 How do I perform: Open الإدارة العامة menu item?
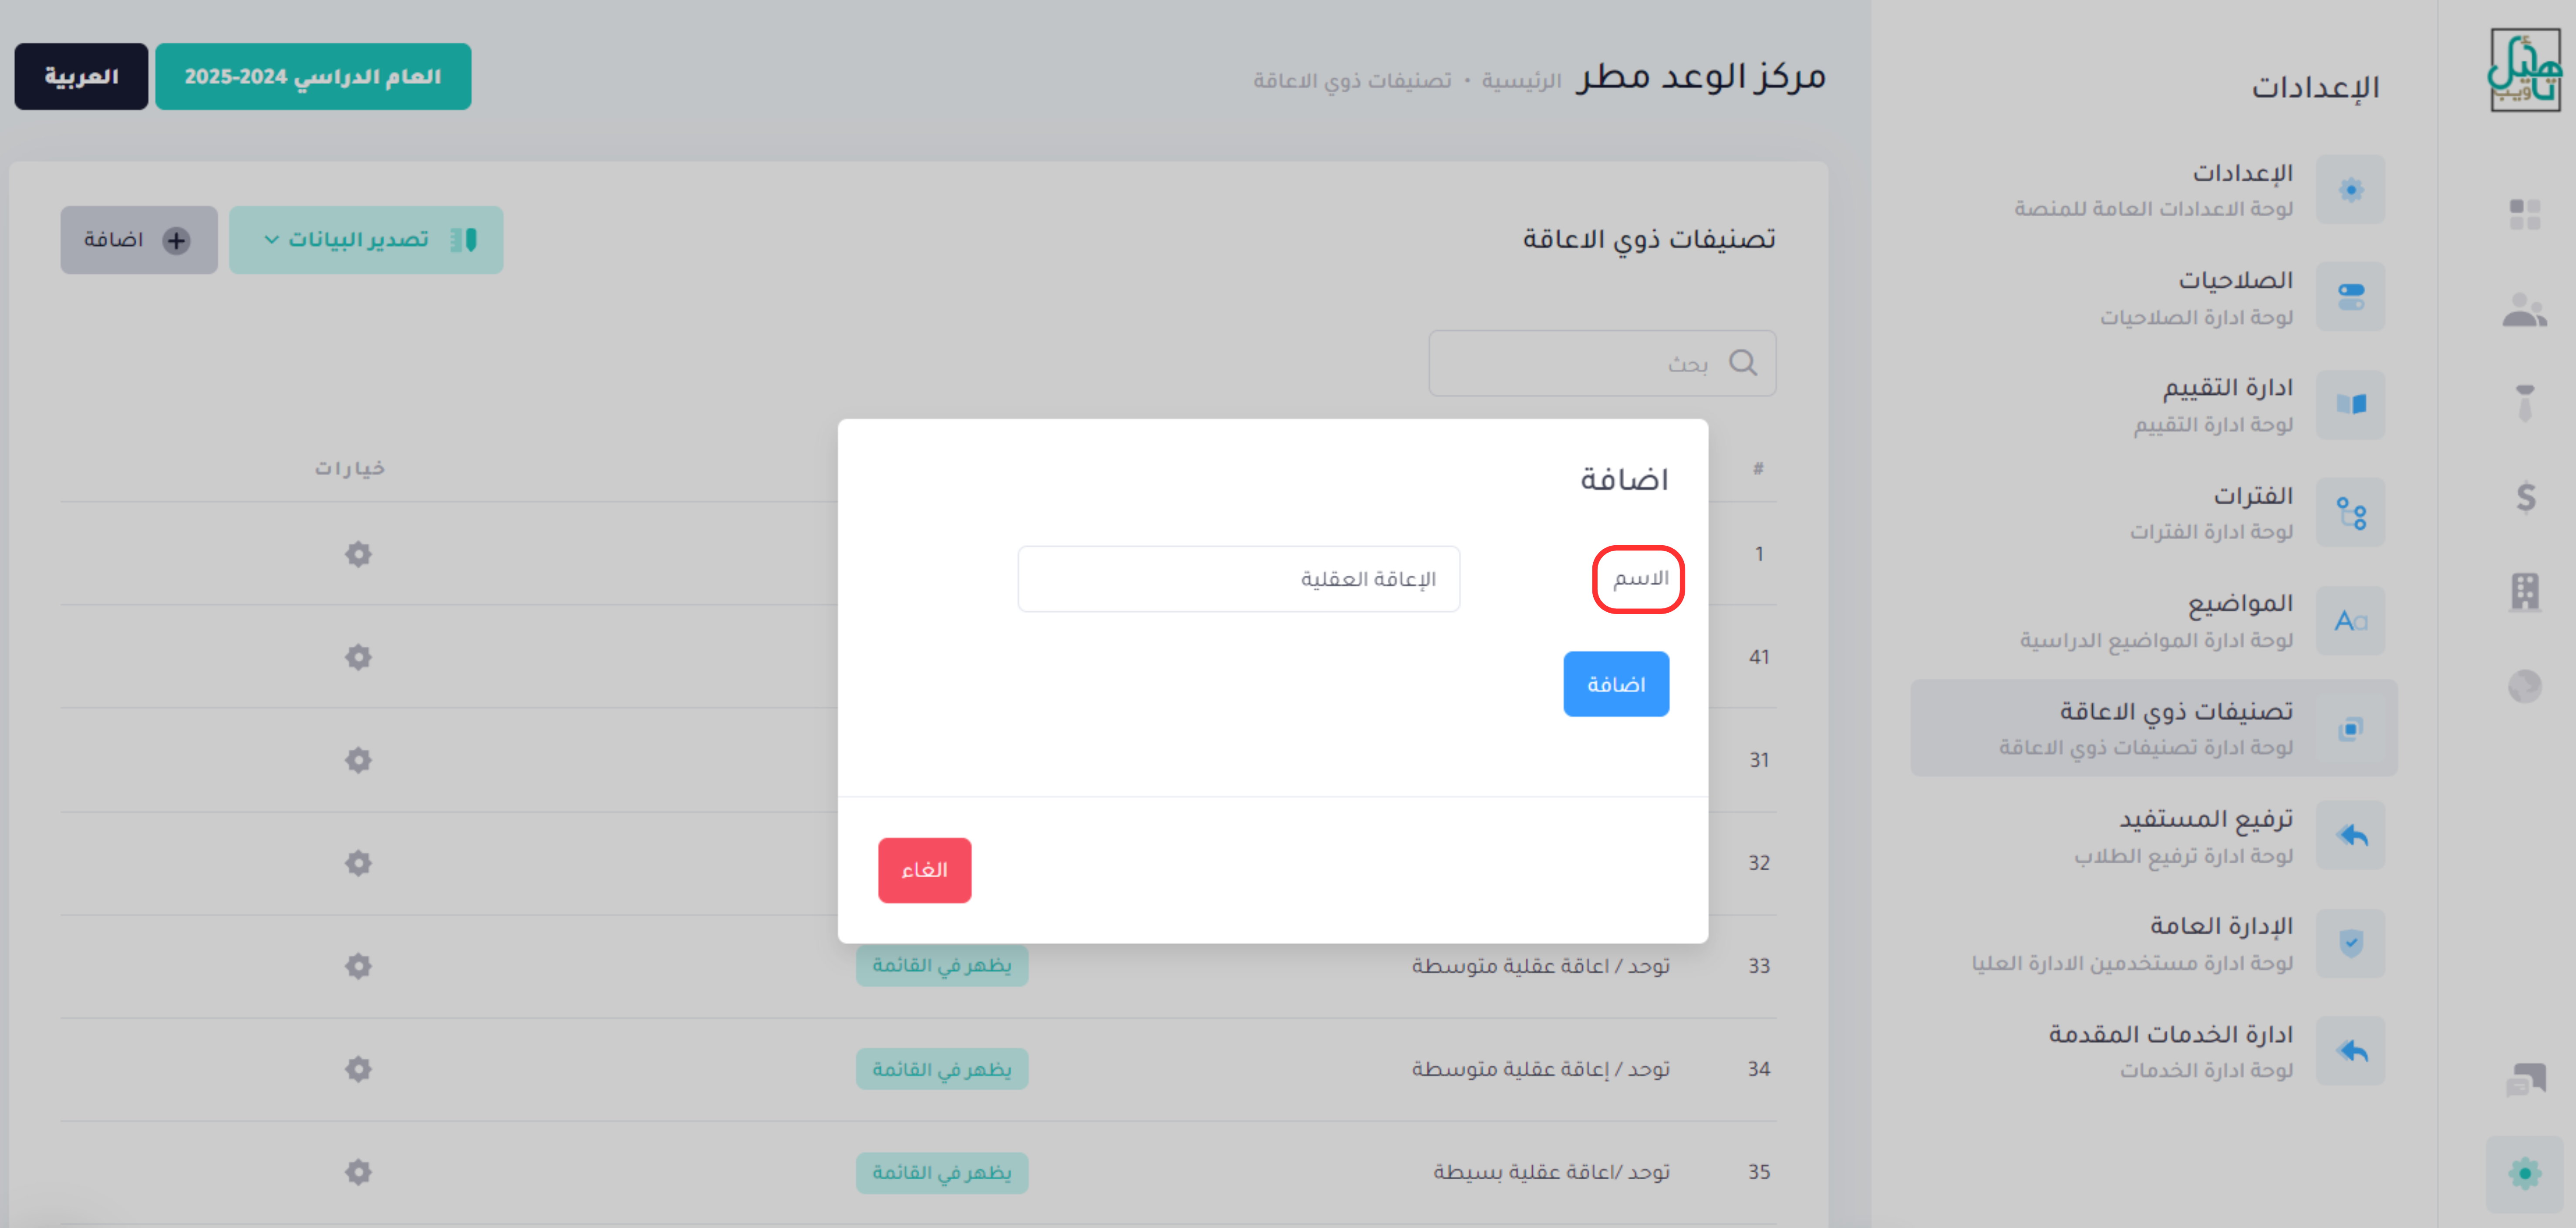(x=2154, y=943)
